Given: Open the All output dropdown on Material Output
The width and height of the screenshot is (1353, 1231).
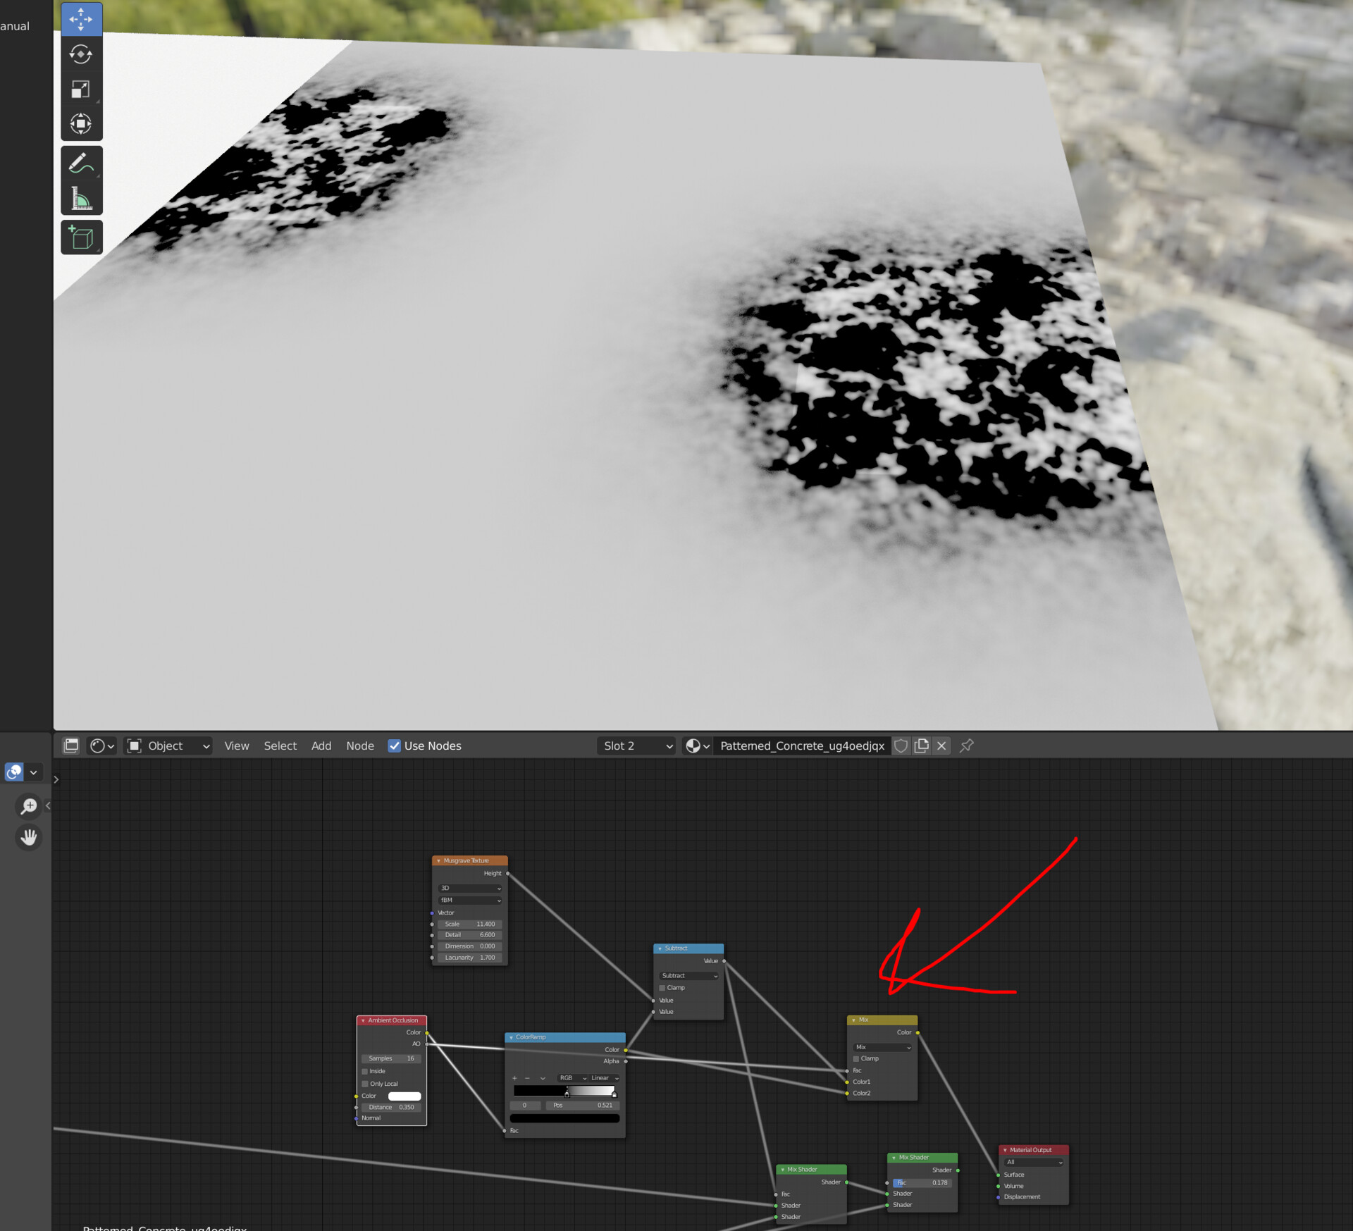Looking at the screenshot, I should 1034,1162.
